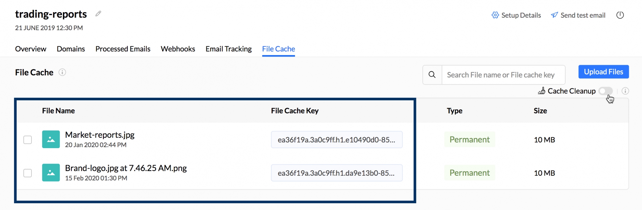Open the info icon beside File Cache heading

tap(62, 72)
